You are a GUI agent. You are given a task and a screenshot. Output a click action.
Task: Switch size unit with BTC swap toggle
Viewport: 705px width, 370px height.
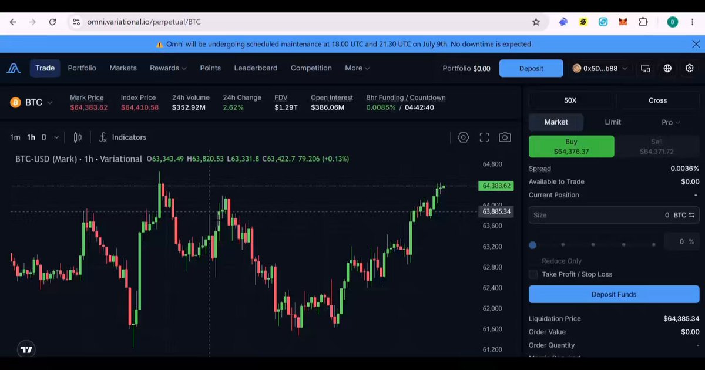(x=684, y=215)
